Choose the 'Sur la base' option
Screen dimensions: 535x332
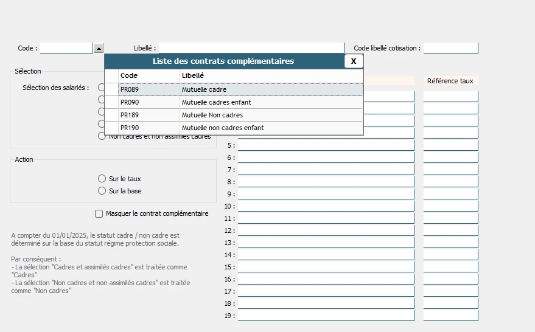pos(102,191)
